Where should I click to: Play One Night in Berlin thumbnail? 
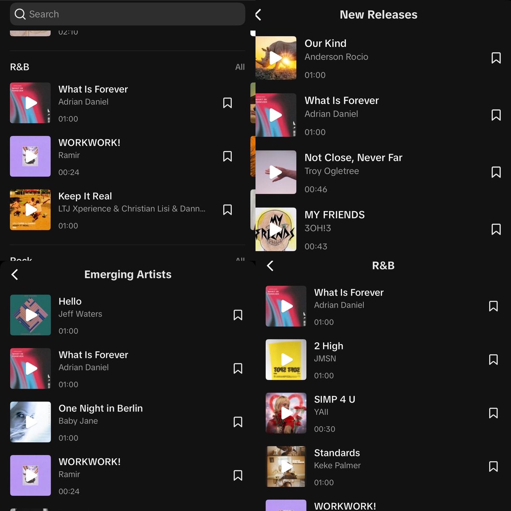pos(30,422)
